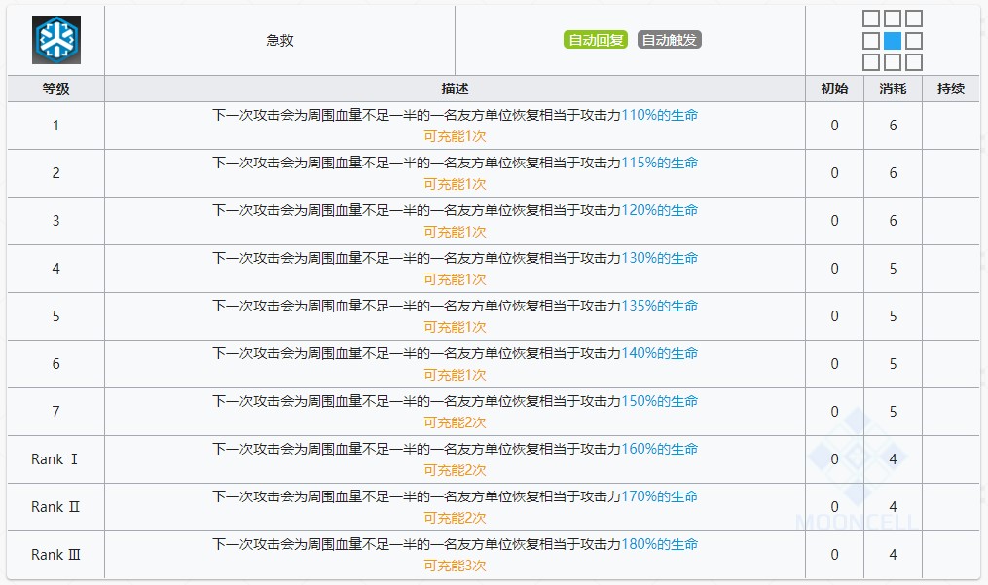The height and width of the screenshot is (585, 988).
Task: Select the Rank II row label
Action: tap(55, 507)
